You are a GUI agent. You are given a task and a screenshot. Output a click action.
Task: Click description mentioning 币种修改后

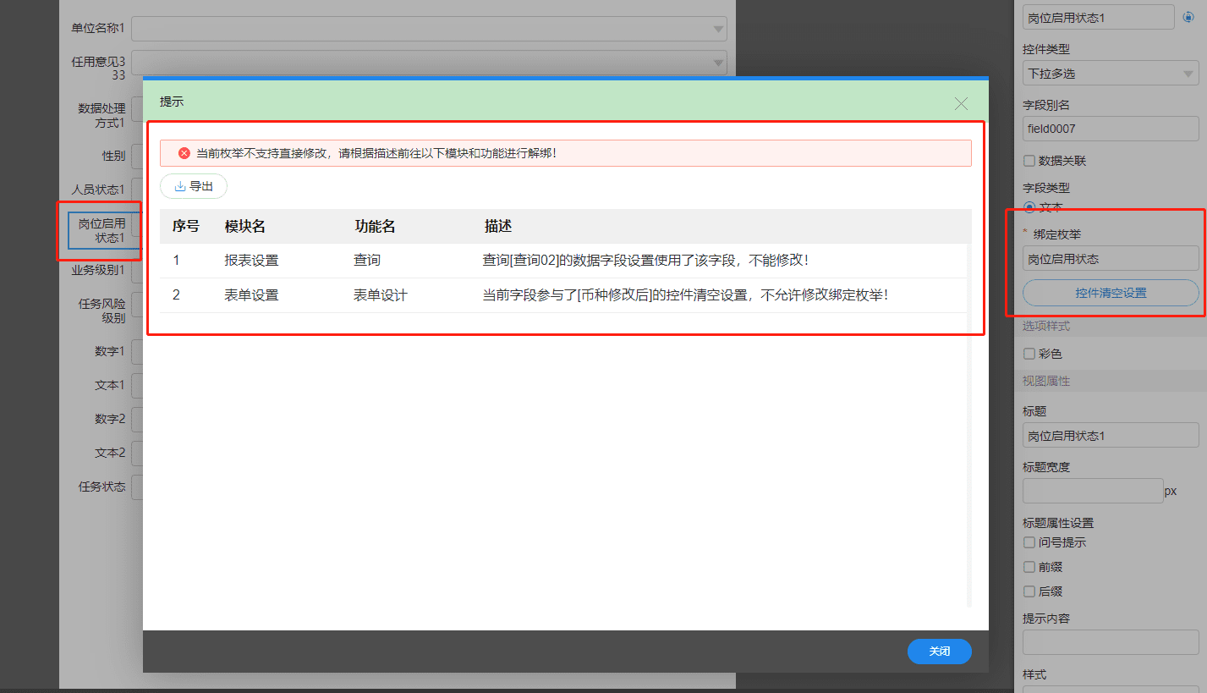tap(685, 295)
